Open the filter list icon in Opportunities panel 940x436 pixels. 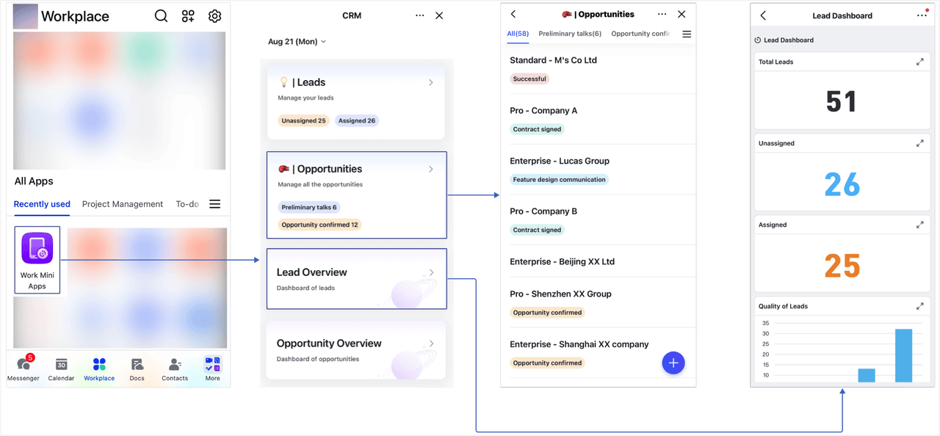pyautogui.click(x=686, y=34)
